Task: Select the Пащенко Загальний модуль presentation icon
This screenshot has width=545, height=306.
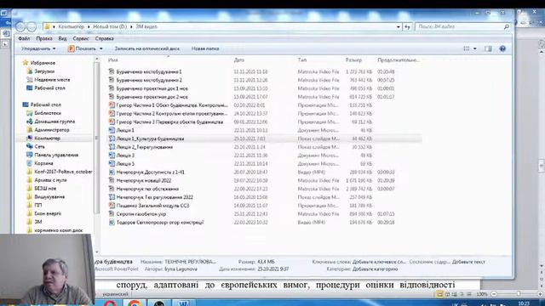Action: tap(112, 206)
